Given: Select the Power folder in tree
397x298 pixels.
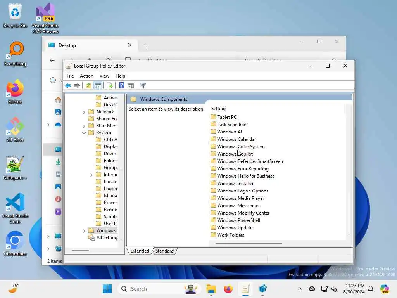Looking at the screenshot, I should tap(106, 203).
